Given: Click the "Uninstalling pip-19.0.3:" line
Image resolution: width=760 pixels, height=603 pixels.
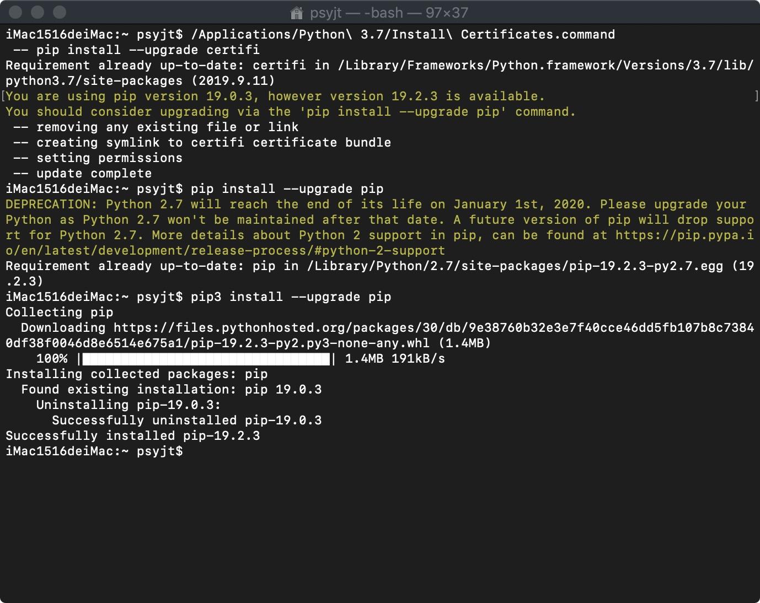Looking at the screenshot, I should point(129,405).
